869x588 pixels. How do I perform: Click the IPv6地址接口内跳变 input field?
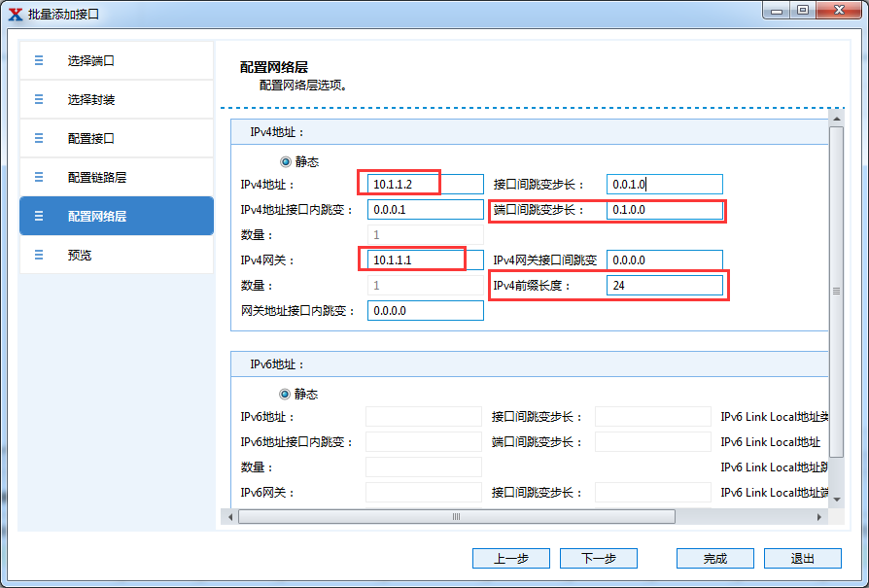point(424,441)
